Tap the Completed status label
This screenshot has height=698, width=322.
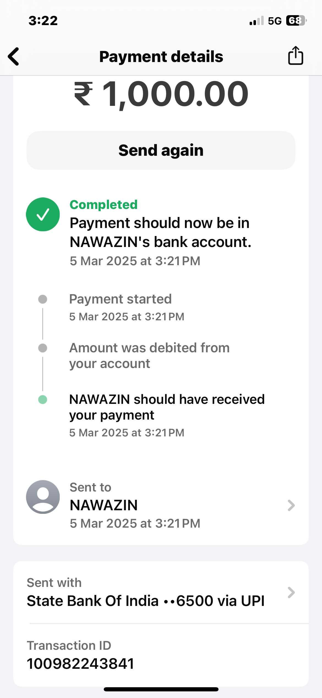pyautogui.click(x=103, y=205)
